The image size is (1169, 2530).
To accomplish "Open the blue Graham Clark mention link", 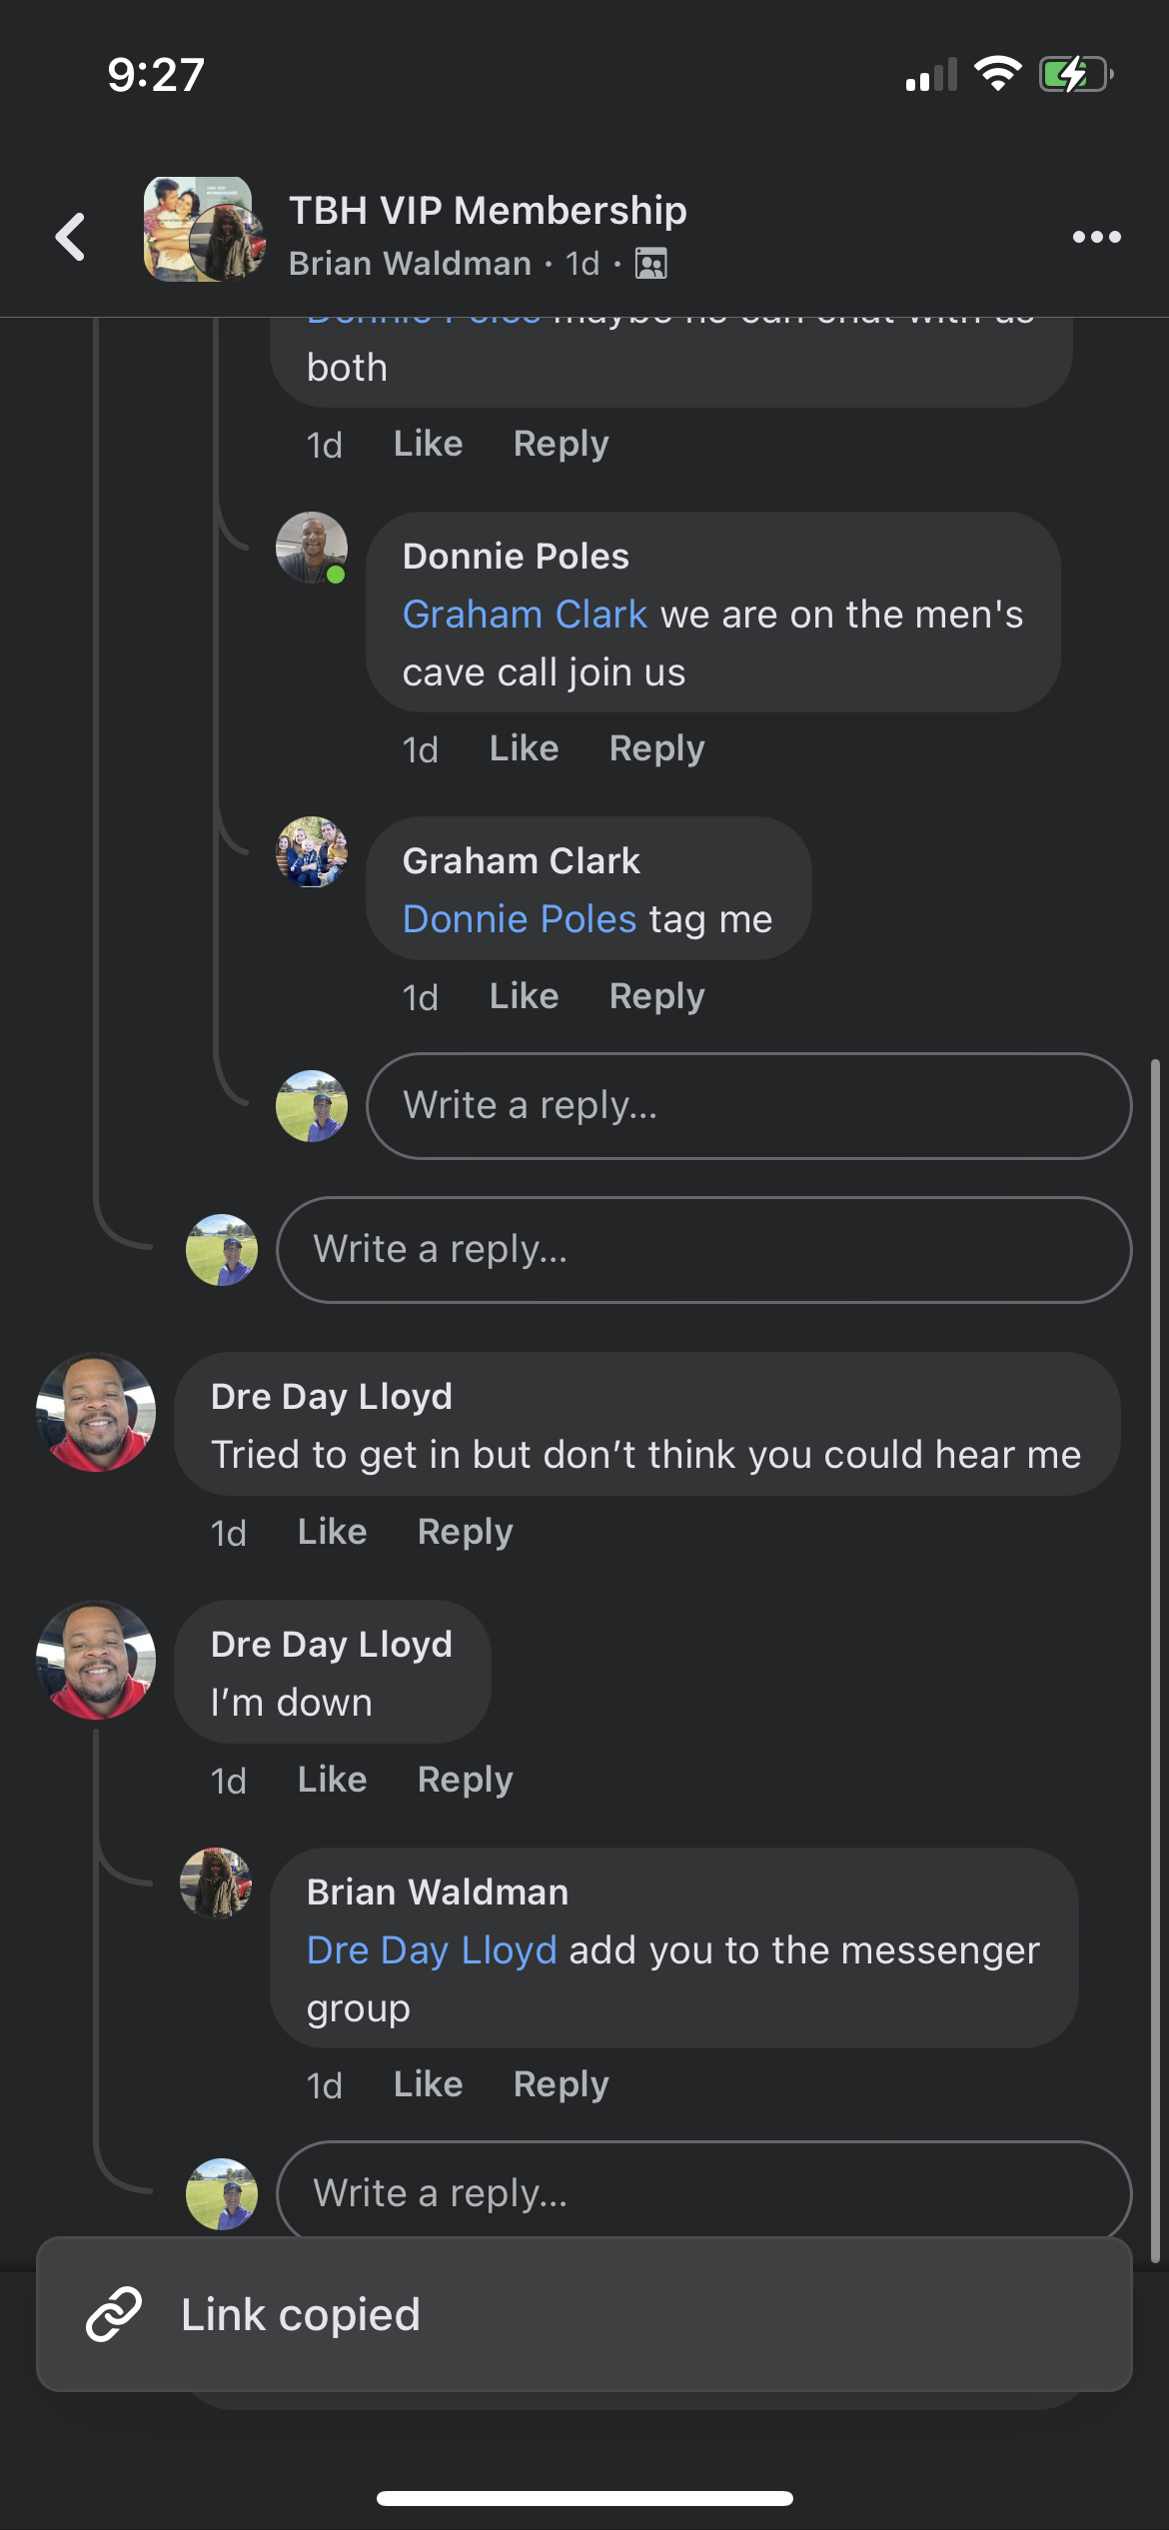I will point(525,615).
